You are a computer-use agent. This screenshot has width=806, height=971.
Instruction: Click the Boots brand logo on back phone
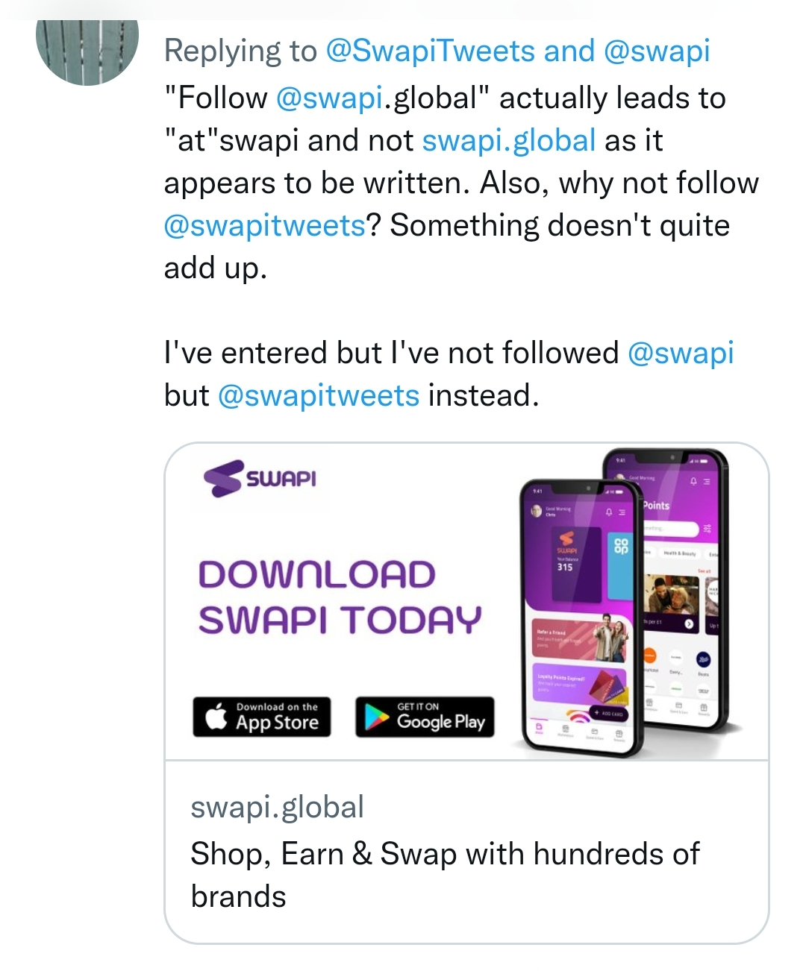(703, 659)
